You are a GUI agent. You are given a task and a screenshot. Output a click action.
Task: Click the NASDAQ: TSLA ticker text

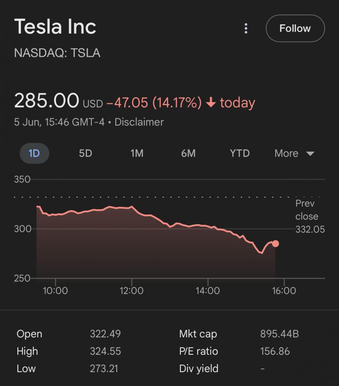57,53
